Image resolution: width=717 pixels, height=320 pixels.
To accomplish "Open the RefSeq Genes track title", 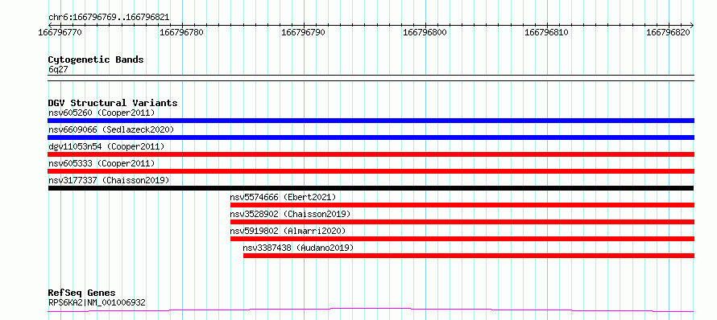I will pyautogui.click(x=82, y=293).
